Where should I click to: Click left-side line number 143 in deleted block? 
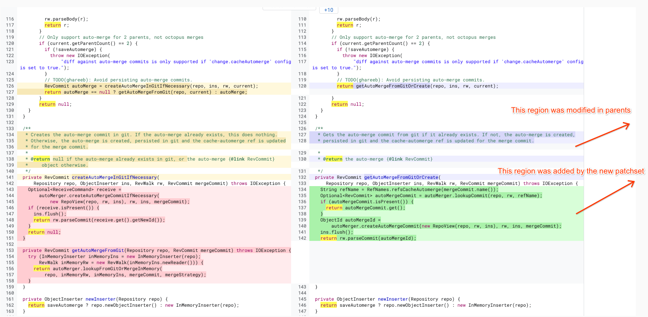tap(10, 190)
